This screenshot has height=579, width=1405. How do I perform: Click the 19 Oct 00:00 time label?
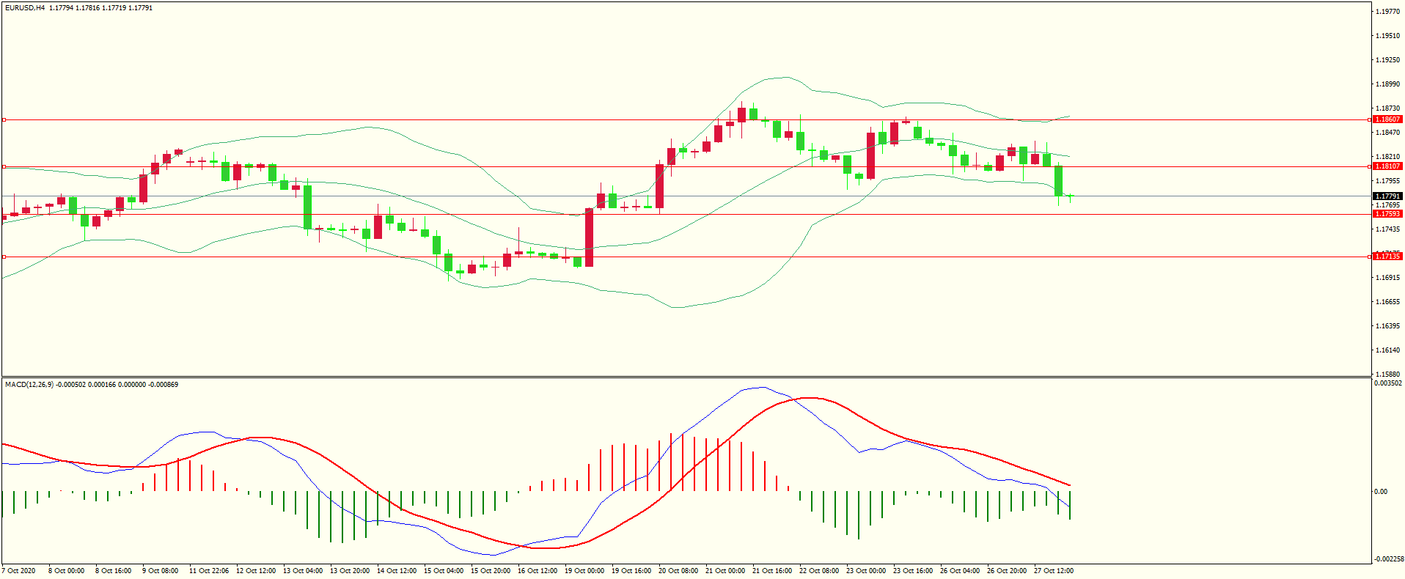click(x=584, y=571)
